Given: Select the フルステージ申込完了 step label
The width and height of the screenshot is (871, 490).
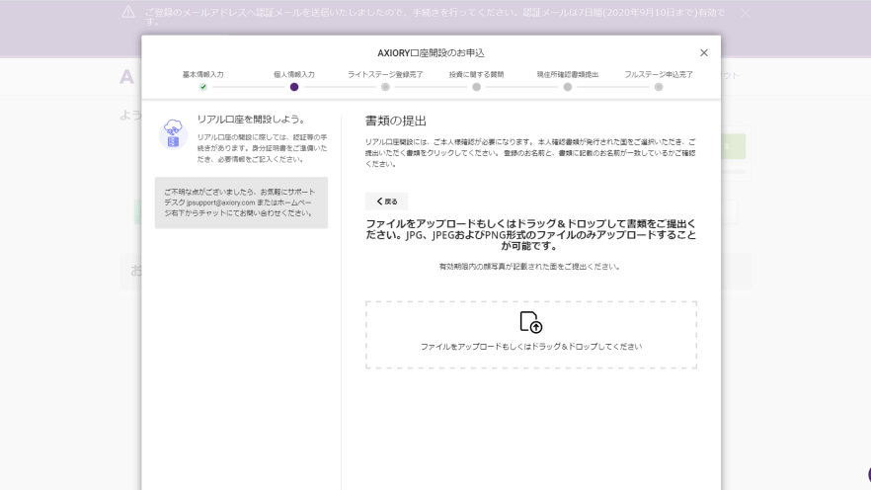Looking at the screenshot, I should click(658, 74).
